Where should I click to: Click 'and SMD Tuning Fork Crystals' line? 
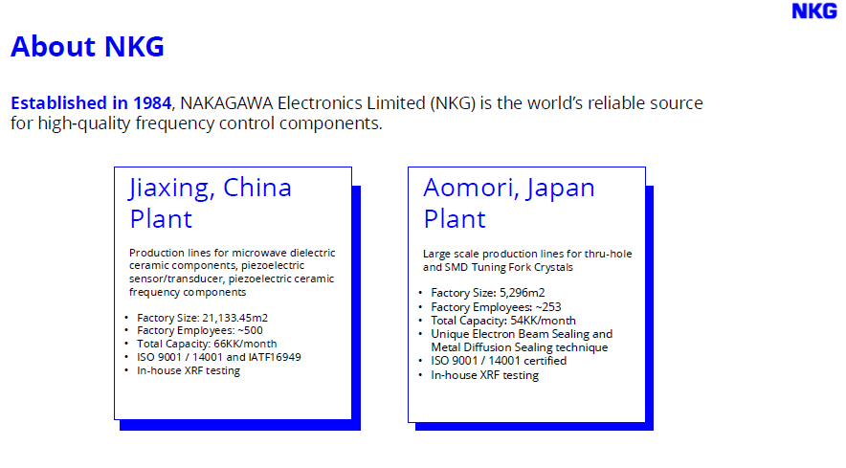click(x=498, y=267)
